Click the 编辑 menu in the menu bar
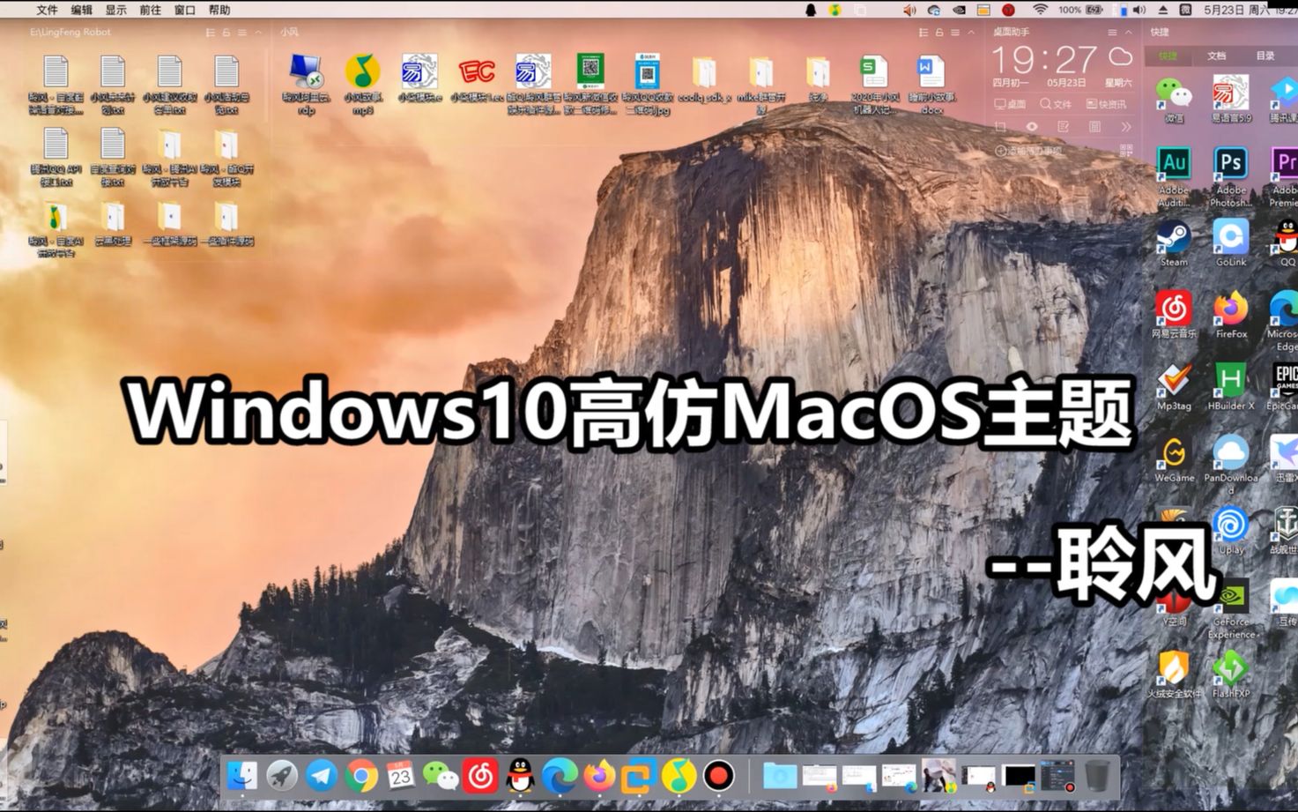Screen dimensions: 1298x812 point(81,10)
